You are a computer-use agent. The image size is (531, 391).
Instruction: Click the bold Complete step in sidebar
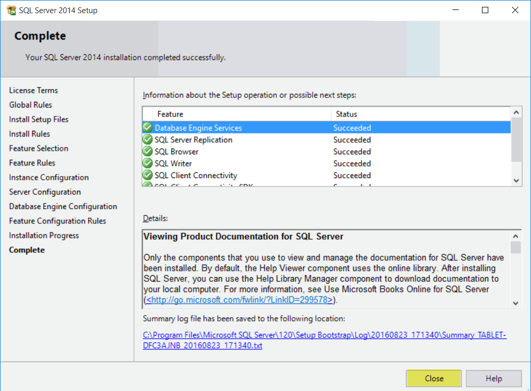(27, 250)
